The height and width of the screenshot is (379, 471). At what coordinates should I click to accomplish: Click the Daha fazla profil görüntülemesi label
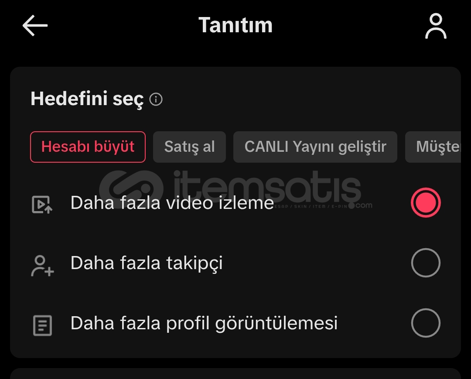(204, 324)
